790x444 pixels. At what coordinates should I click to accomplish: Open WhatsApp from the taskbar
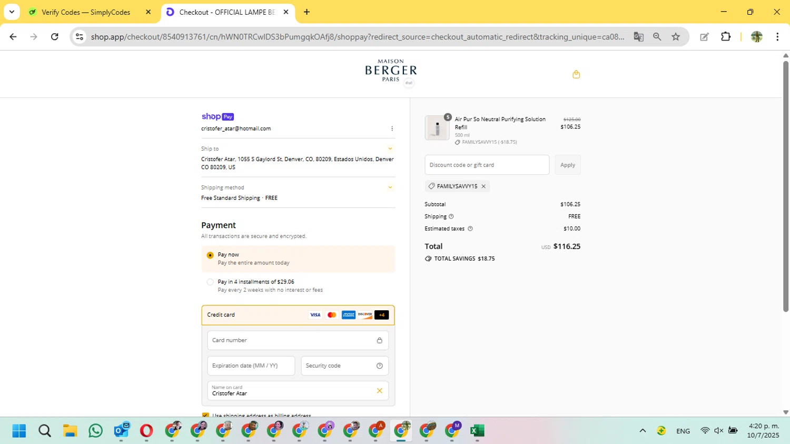pos(96,431)
